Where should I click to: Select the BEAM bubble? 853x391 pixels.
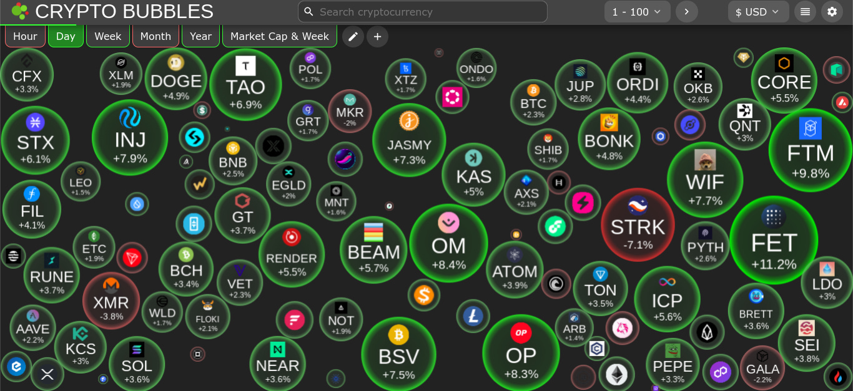coord(373,249)
